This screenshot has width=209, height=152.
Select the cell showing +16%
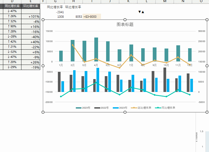click(31, 27)
